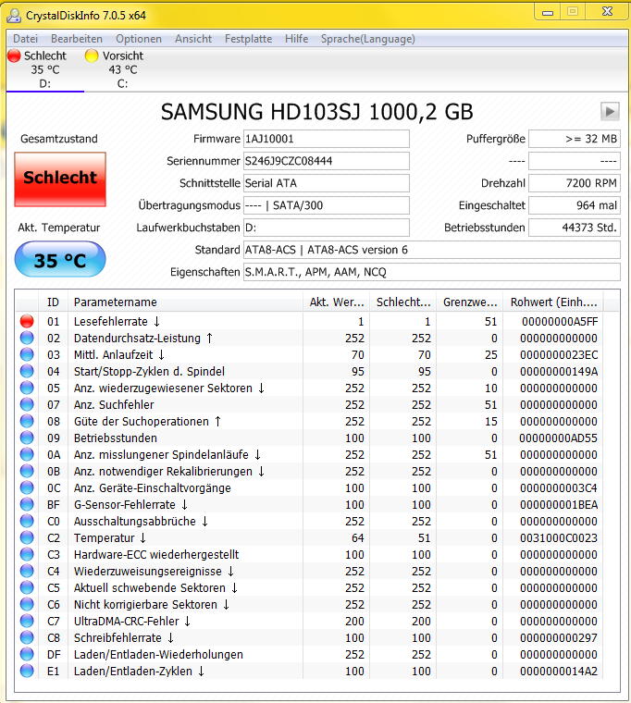Click the status dot for Anz. Suchfehler

[27, 404]
